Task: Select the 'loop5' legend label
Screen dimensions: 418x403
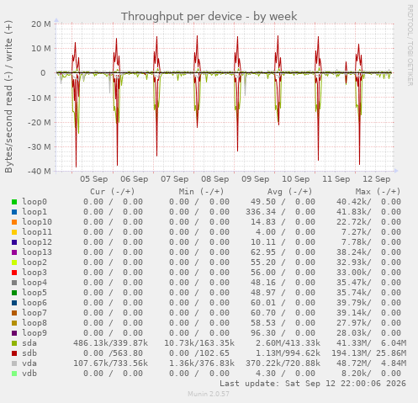Action: [34, 293]
